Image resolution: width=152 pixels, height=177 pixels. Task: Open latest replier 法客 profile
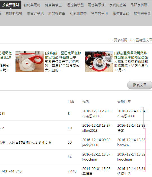point(120,131)
